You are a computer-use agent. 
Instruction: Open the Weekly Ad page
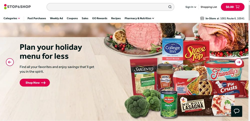tap(56, 18)
